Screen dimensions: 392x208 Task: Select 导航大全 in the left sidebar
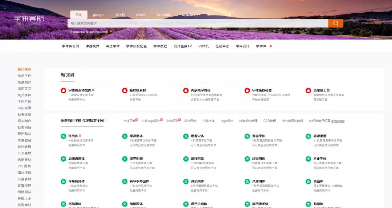click(x=24, y=199)
